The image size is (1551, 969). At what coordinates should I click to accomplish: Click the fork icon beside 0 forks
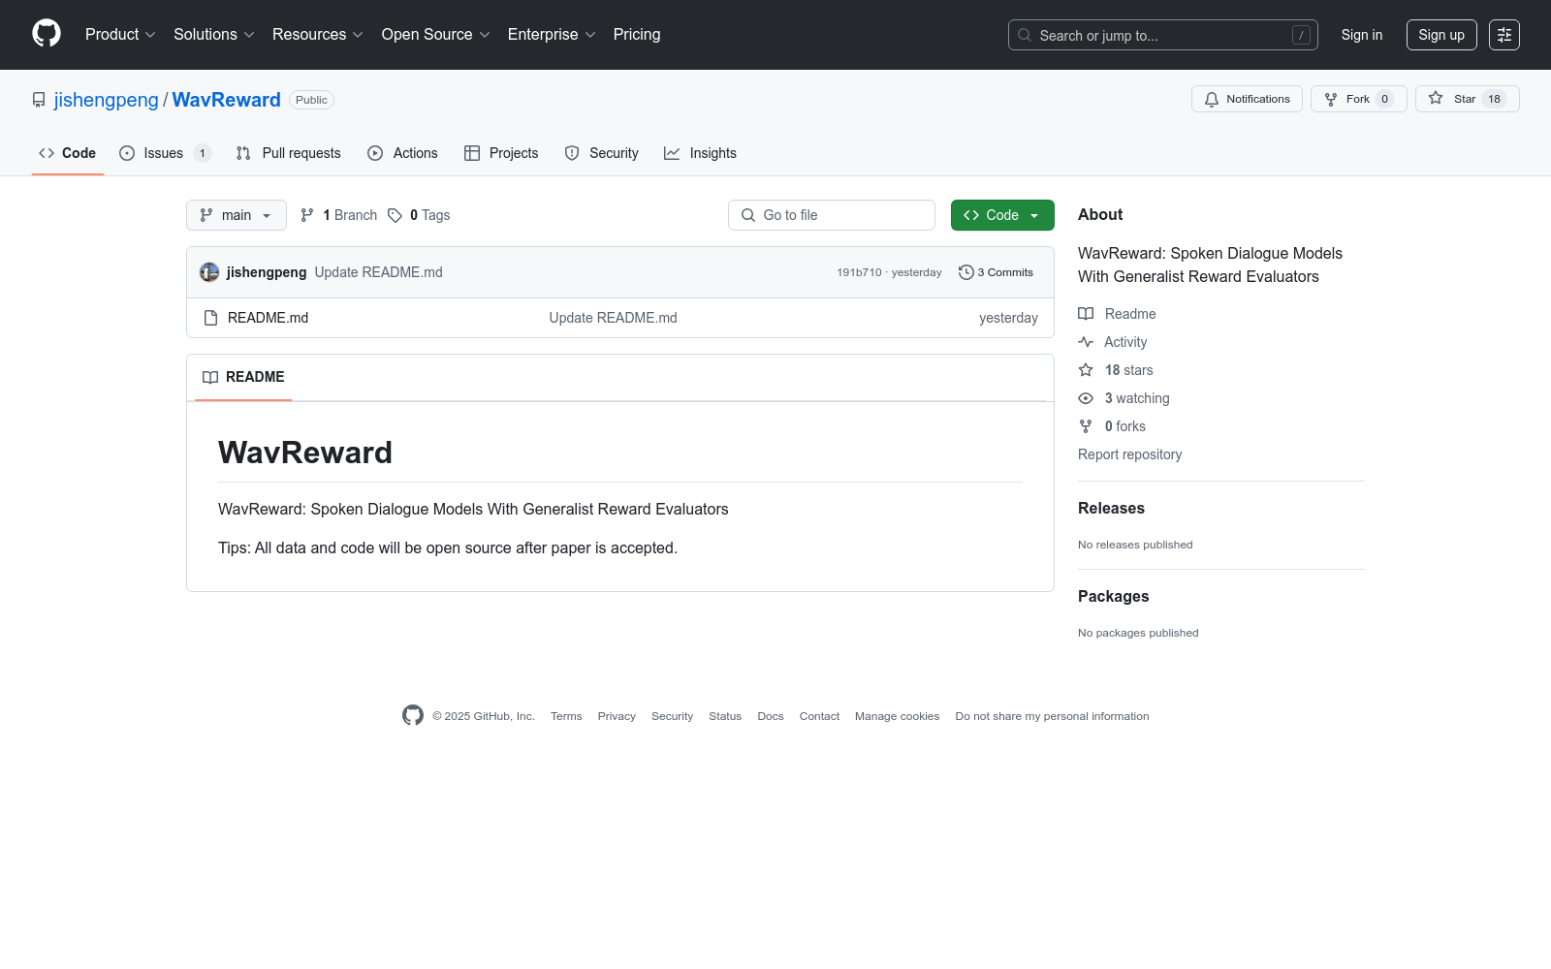[1086, 426]
